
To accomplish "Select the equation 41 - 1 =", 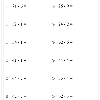I will (19, 60).
